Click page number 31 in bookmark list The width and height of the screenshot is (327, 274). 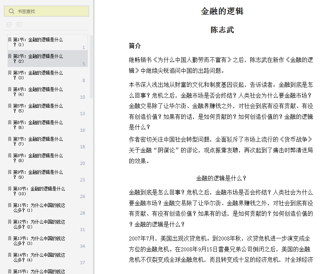pyautogui.click(x=82, y=230)
